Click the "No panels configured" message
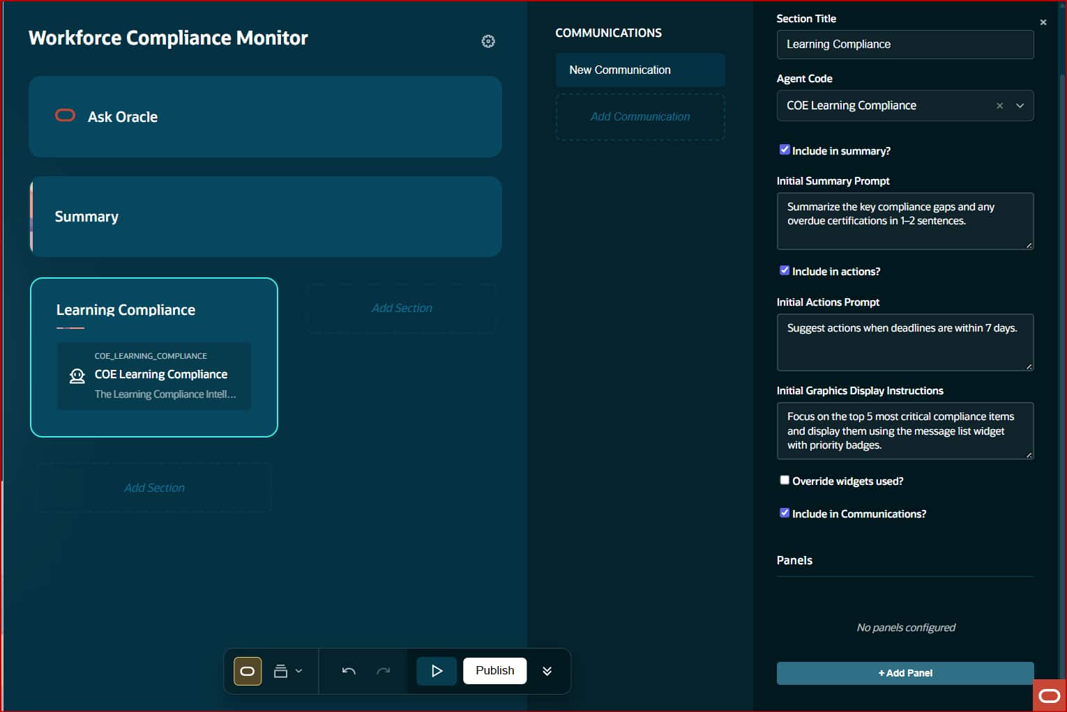Screen dimensions: 1067x712 point(905,628)
